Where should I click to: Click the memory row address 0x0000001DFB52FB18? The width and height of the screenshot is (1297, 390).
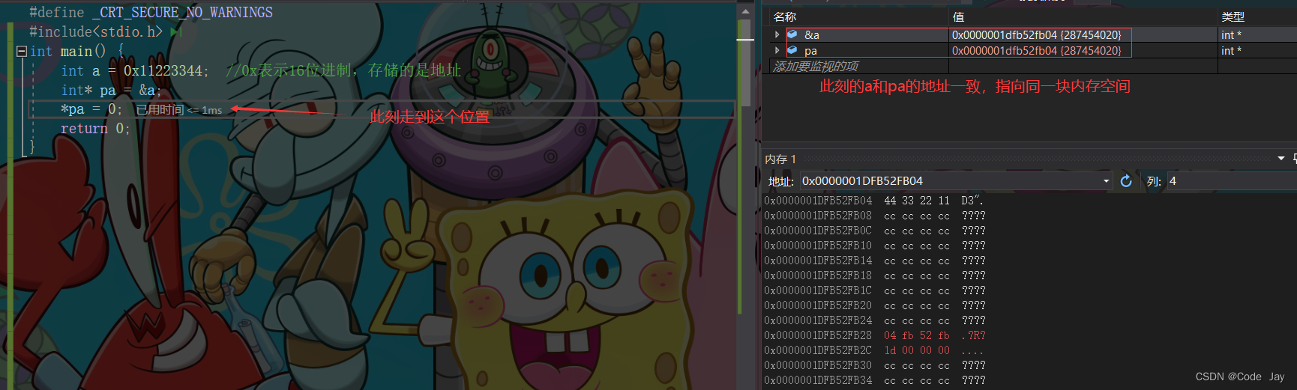click(x=818, y=275)
